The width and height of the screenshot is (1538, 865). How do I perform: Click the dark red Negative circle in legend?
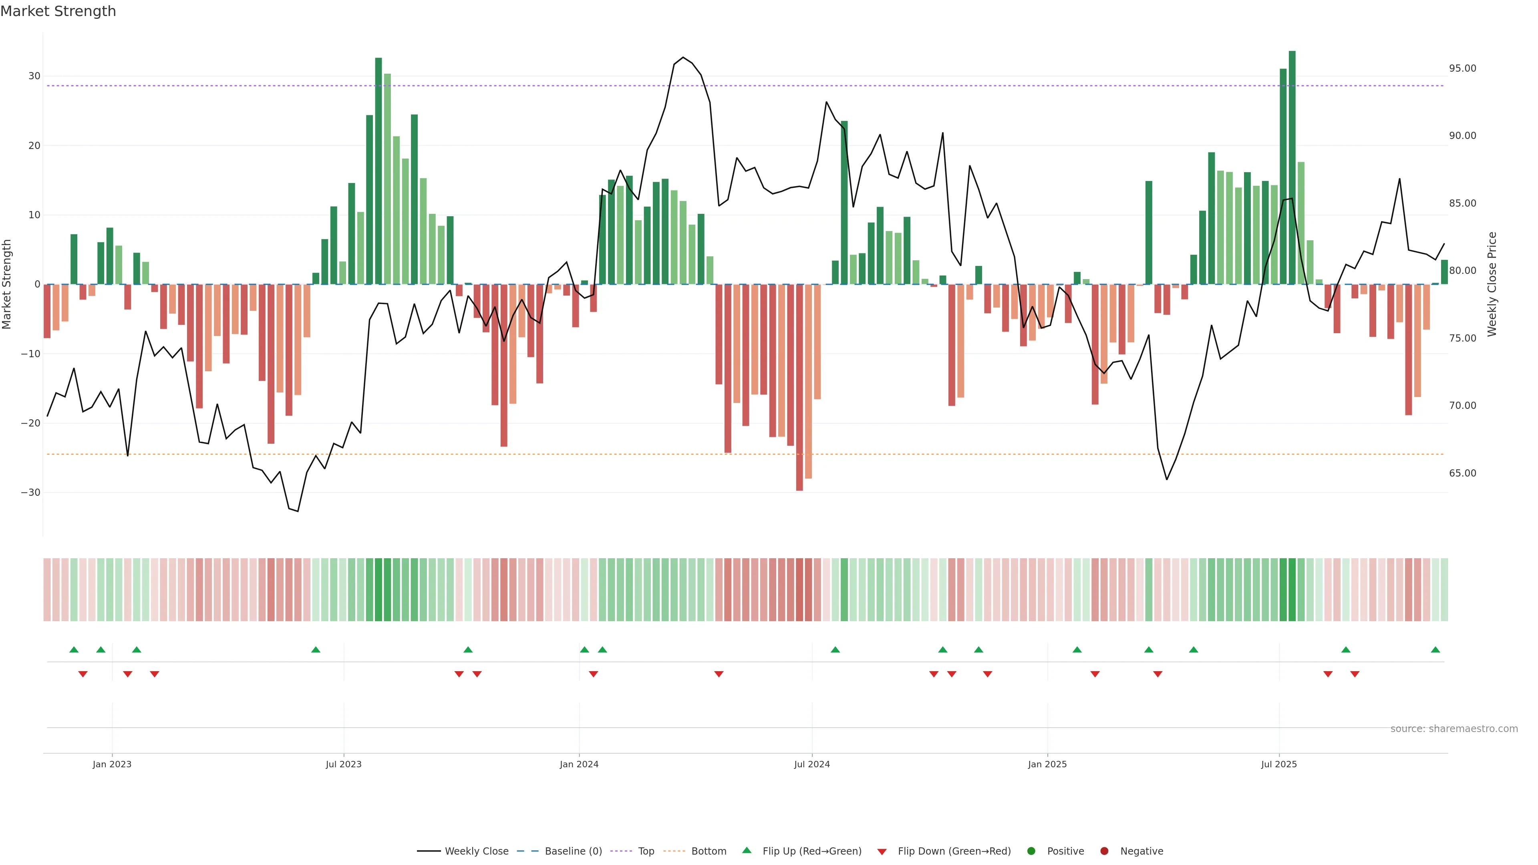[x=1104, y=851]
